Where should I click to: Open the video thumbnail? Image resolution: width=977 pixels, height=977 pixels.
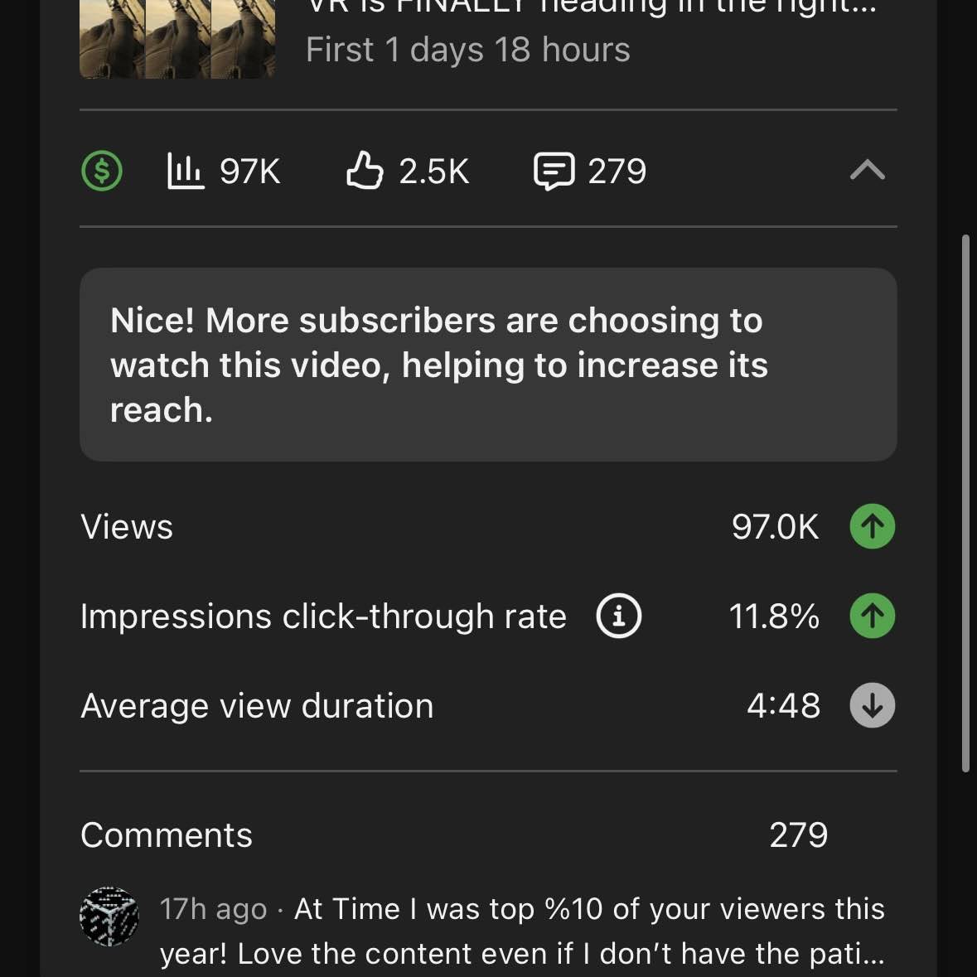(177, 39)
